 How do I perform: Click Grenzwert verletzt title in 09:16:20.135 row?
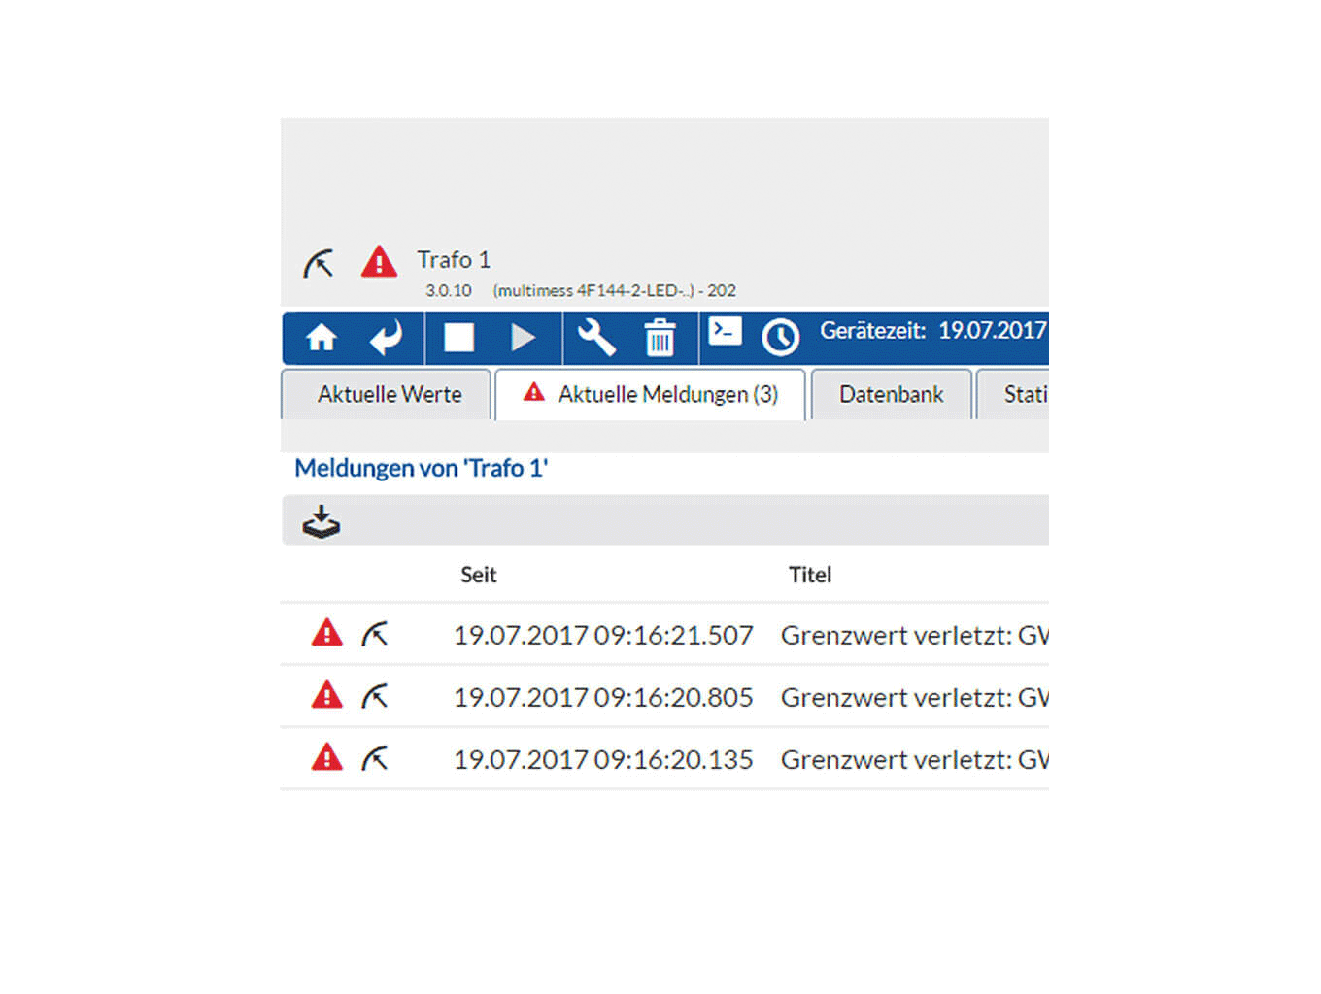pyautogui.click(x=914, y=759)
